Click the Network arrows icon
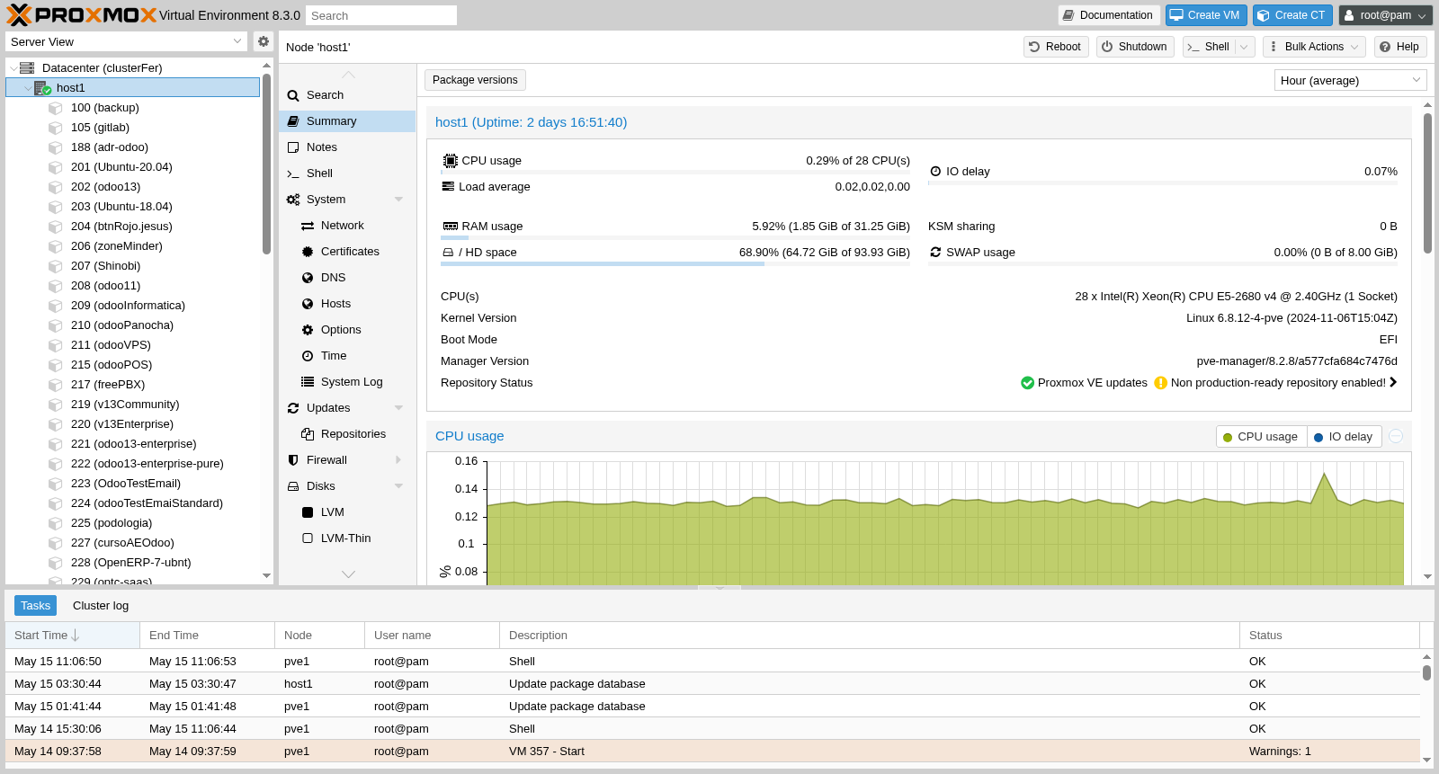Viewport: 1439px width, 774px height. (x=308, y=226)
